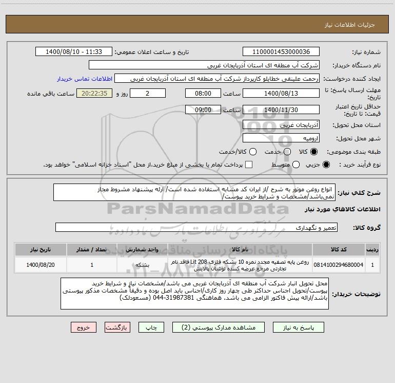Click the ایجاد کننده درخواست field
Screen dimensions: 395x383
click(x=217, y=79)
